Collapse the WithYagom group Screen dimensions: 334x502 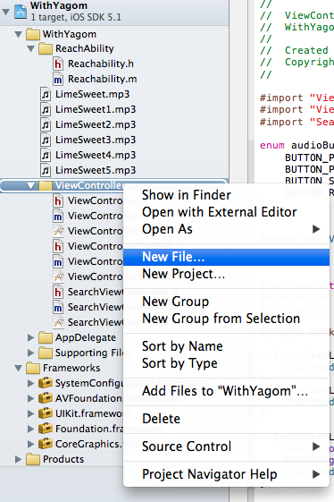(x=19, y=34)
